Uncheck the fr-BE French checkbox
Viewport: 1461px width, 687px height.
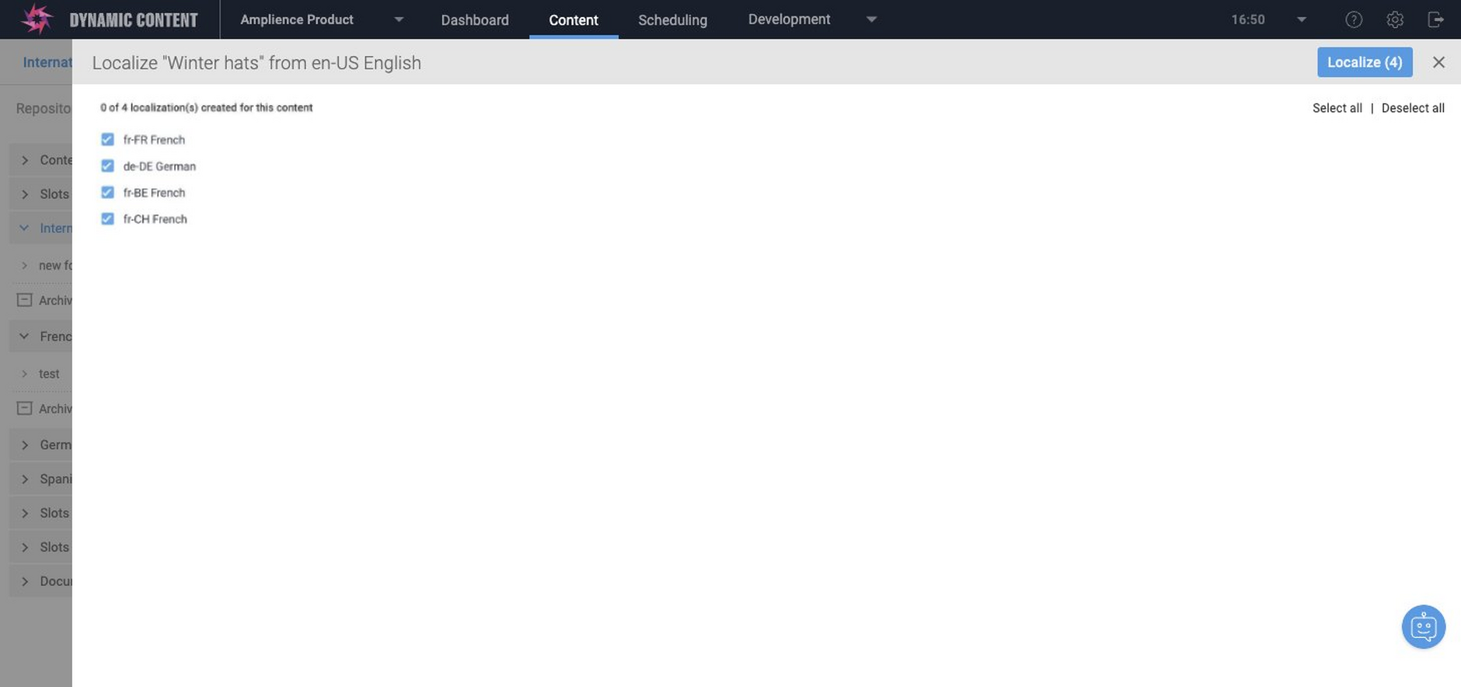(x=107, y=192)
